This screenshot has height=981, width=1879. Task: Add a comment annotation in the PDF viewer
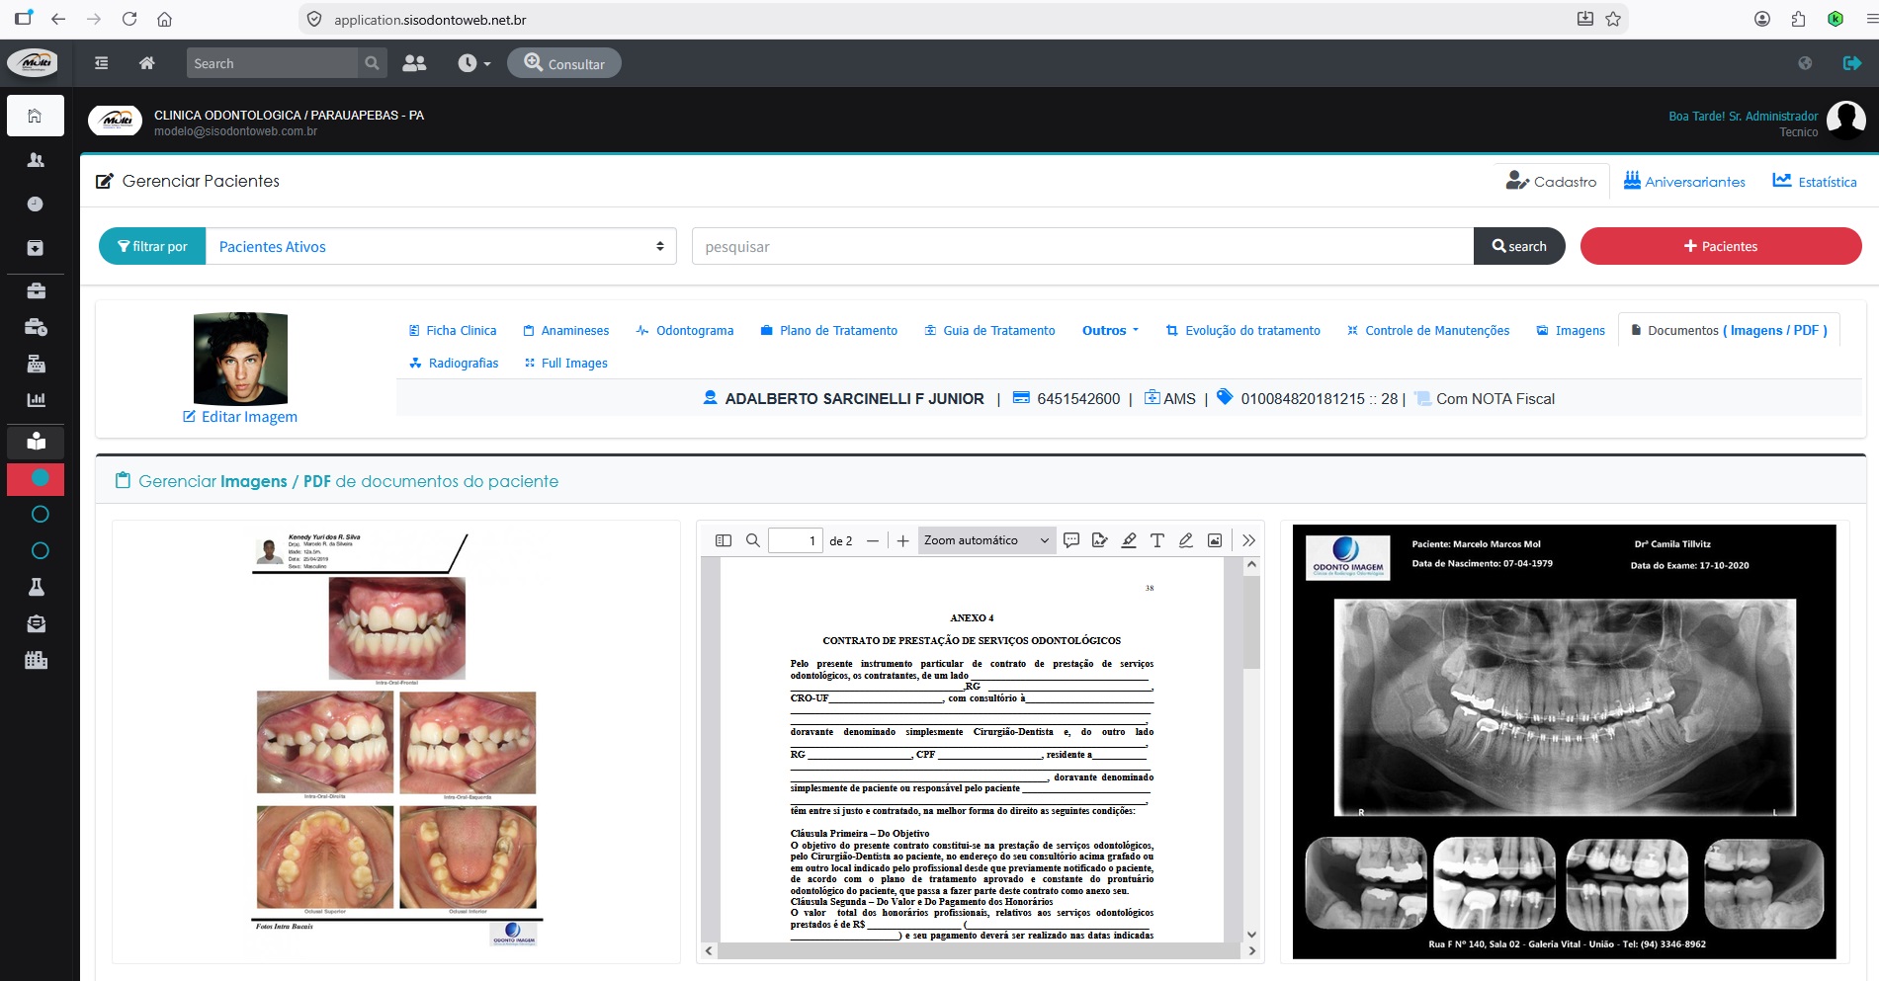click(x=1070, y=540)
